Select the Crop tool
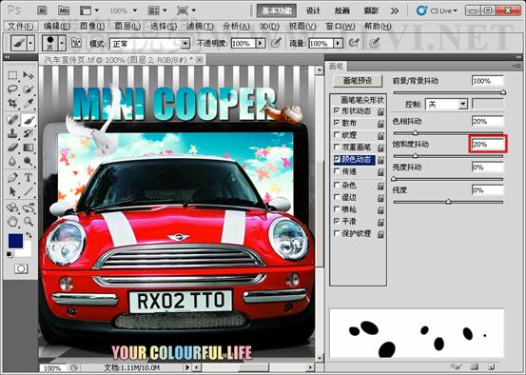Screen dimensions: 526x375 click(12, 103)
